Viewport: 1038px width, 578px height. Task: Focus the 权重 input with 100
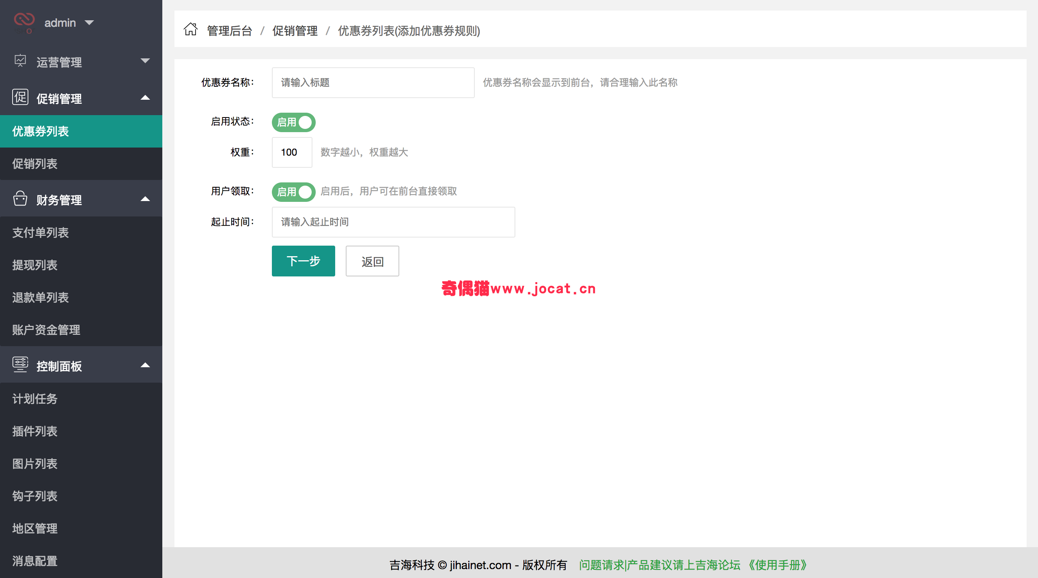[x=292, y=152]
